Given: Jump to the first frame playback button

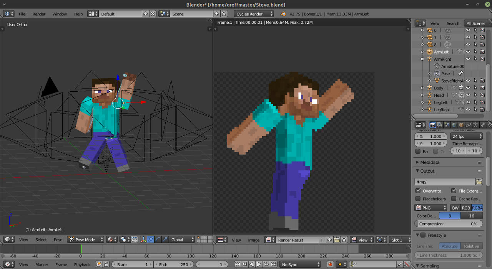Looking at the screenshot, I should click(238, 264).
